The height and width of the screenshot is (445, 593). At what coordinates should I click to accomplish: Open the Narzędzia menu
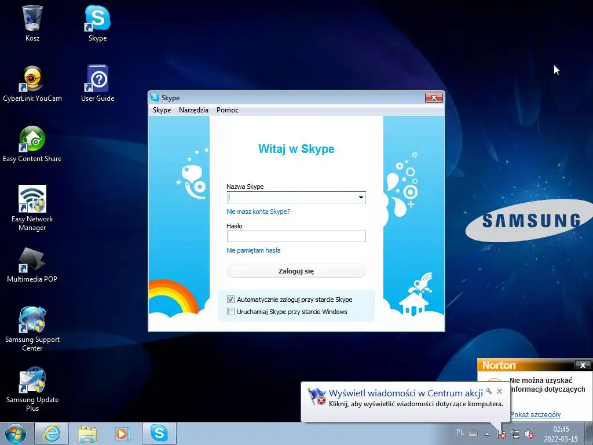click(x=193, y=110)
